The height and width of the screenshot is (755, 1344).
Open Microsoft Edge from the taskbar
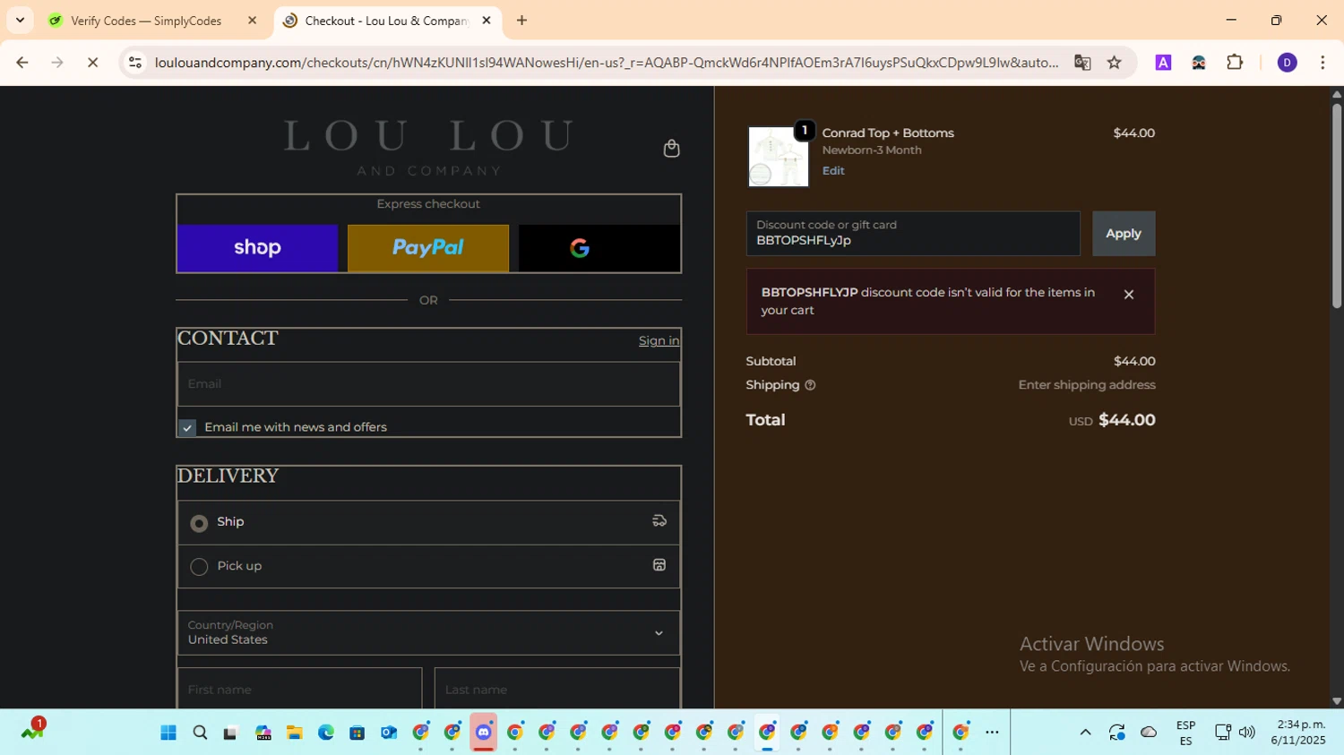tap(325, 733)
